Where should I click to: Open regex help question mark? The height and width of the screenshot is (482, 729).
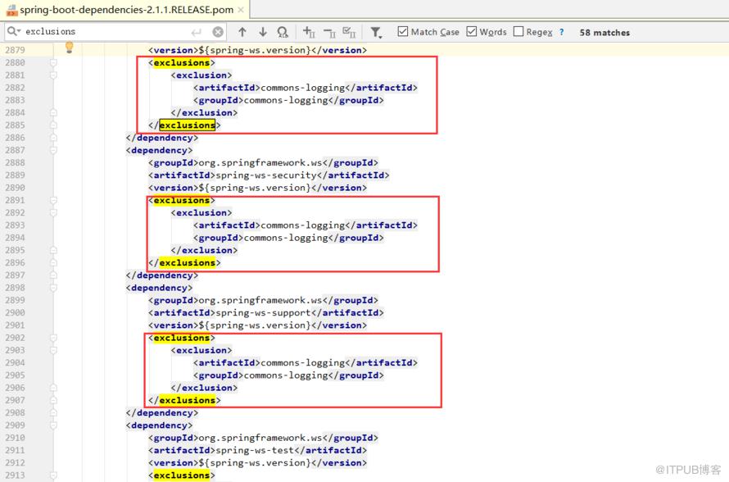[x=562, y=32]
